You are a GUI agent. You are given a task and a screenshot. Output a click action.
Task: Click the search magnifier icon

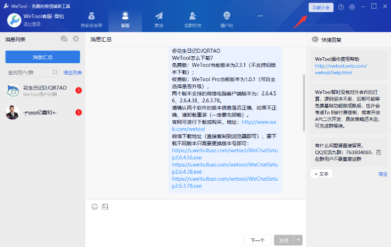point(55,72)
